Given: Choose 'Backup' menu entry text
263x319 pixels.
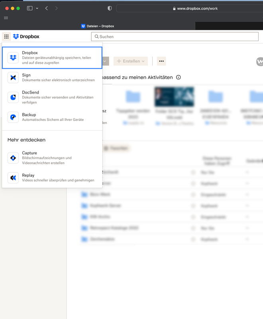Looking at the screenshot, I should [x=29, y=115].
